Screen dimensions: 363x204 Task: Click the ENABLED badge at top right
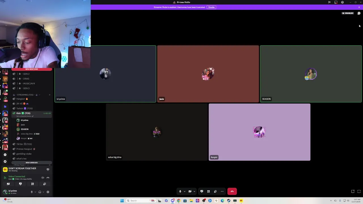coord(348,13)
